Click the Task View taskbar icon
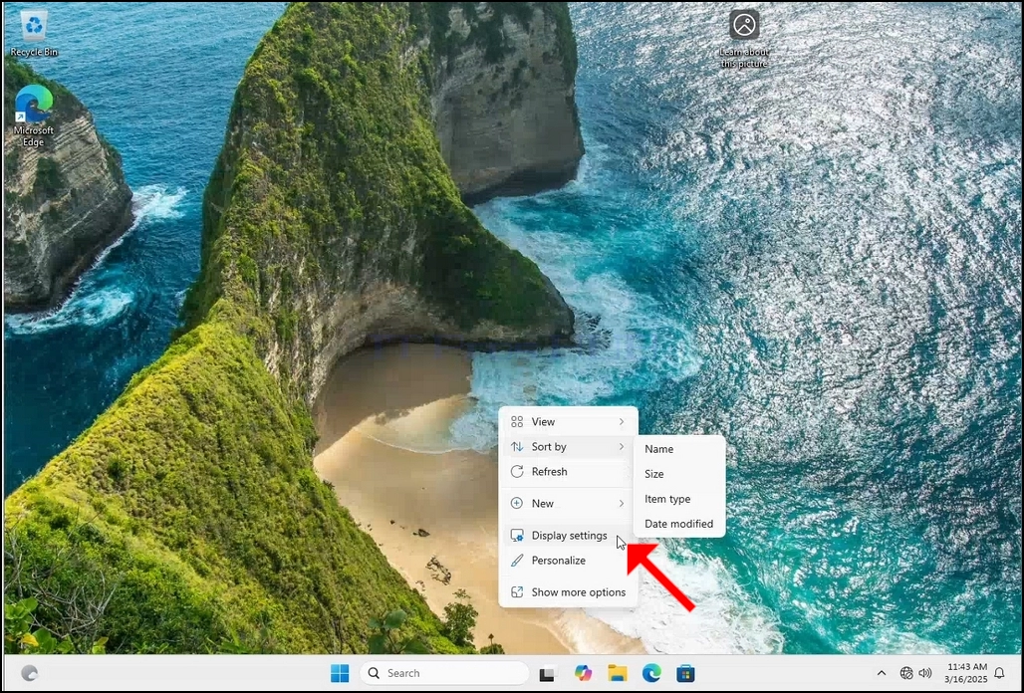 click(547, 673)
